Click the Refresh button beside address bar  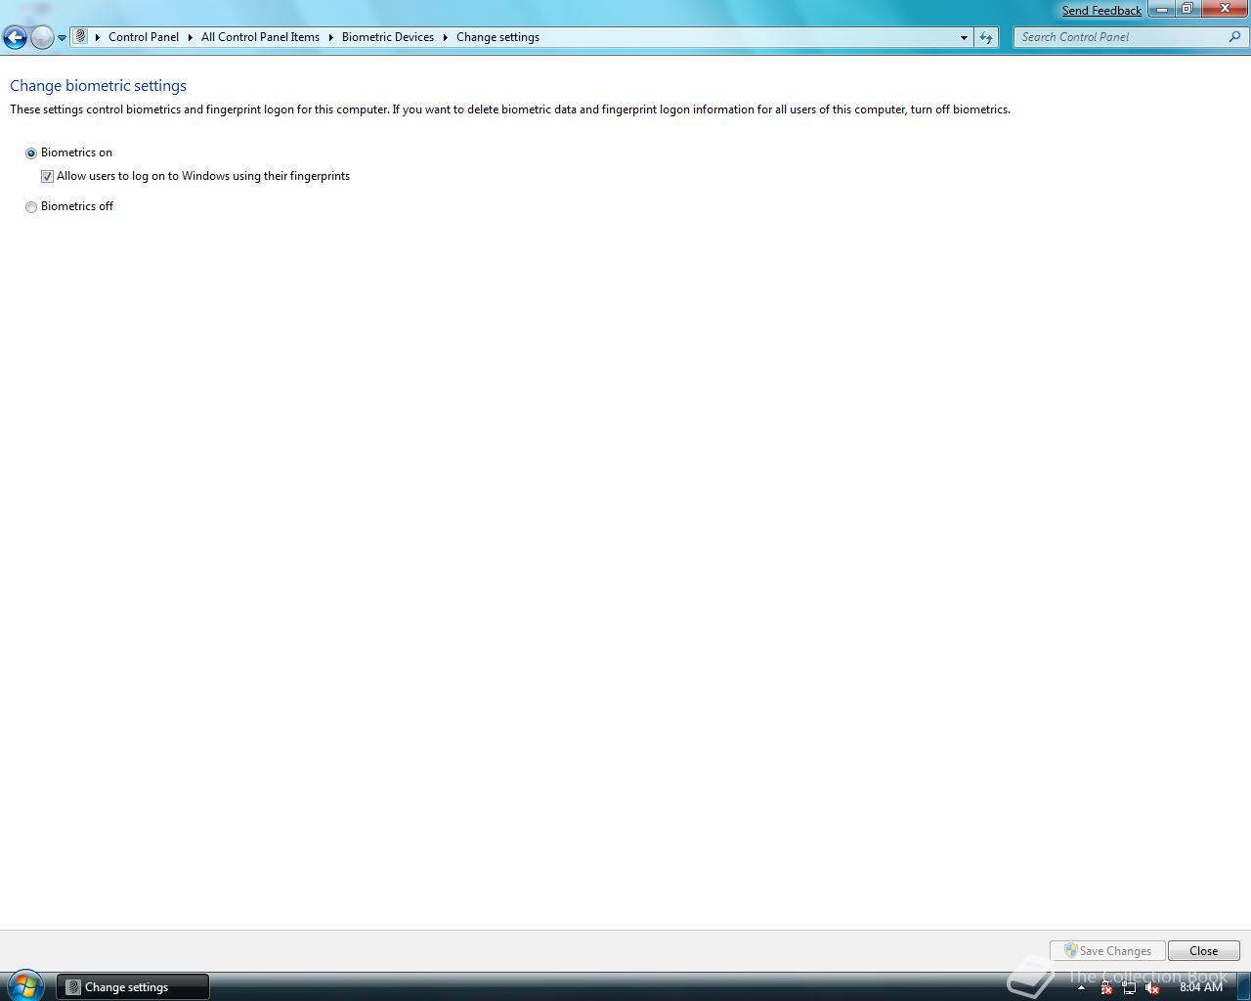pos(986,37)
